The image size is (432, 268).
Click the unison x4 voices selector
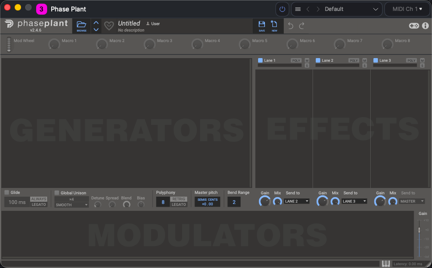pyautogui.click(x=71, y=199)
